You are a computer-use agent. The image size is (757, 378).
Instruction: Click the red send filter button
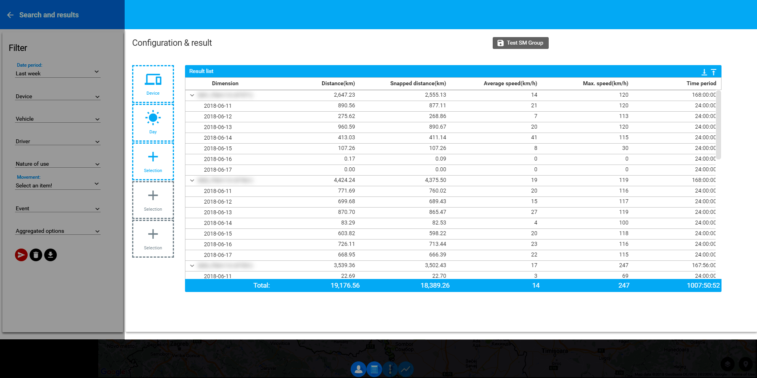[x=21, y=255]
